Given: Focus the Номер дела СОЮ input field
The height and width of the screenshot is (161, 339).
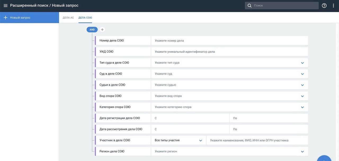Looking at the screenshot, I should pos(229,41).
